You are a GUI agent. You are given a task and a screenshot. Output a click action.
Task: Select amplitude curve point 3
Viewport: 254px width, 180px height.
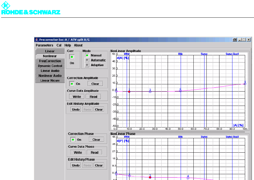coord(150,92)
